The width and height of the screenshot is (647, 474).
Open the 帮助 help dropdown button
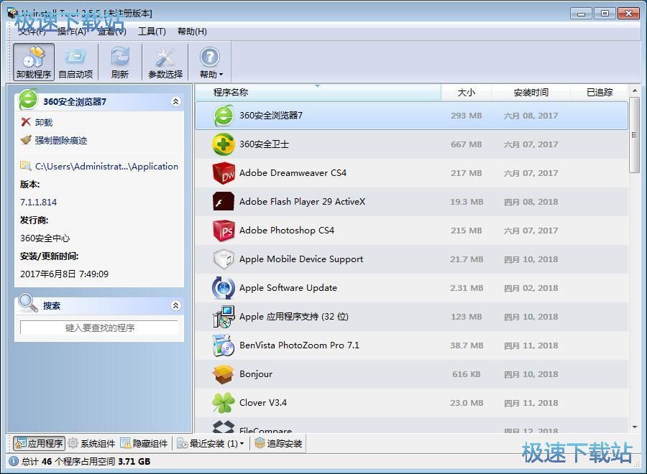click(x=211, y=62)
